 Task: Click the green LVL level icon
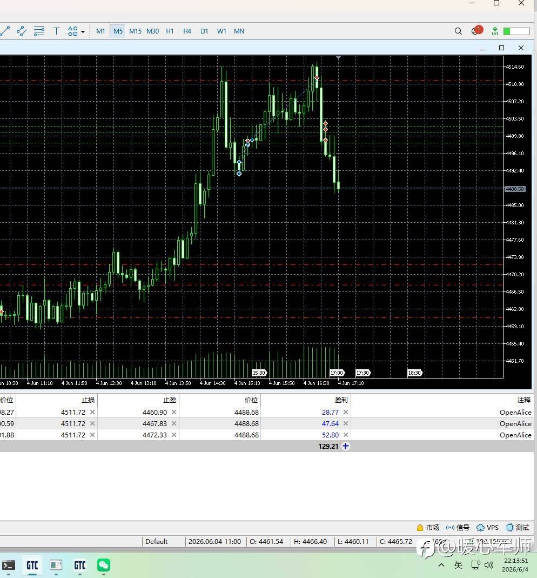tap(495, 31)
